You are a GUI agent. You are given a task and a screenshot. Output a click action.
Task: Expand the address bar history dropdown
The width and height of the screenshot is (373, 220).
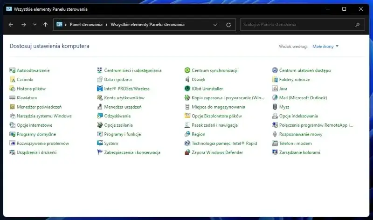click(x=215, y=25)
